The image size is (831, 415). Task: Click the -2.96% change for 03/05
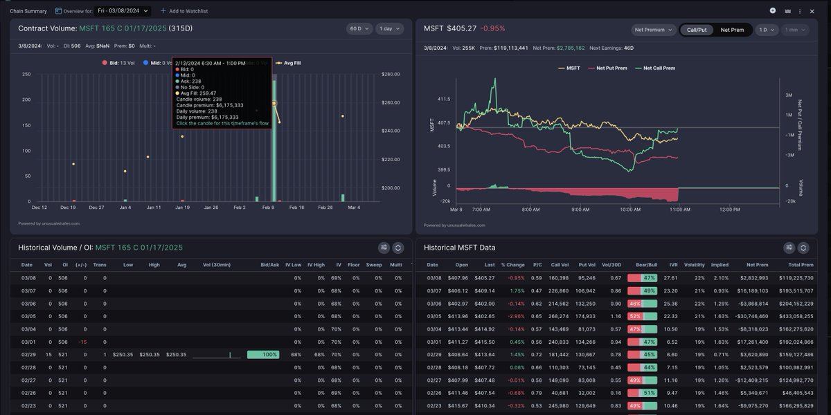pyautogui.click(x=515, y=316)
